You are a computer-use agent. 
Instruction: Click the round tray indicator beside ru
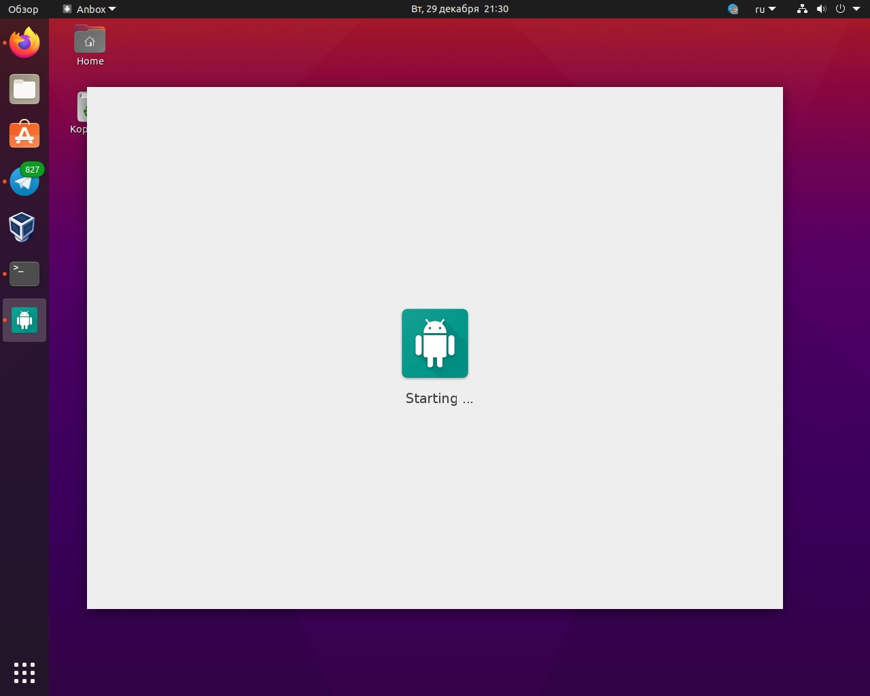point(733,9)
